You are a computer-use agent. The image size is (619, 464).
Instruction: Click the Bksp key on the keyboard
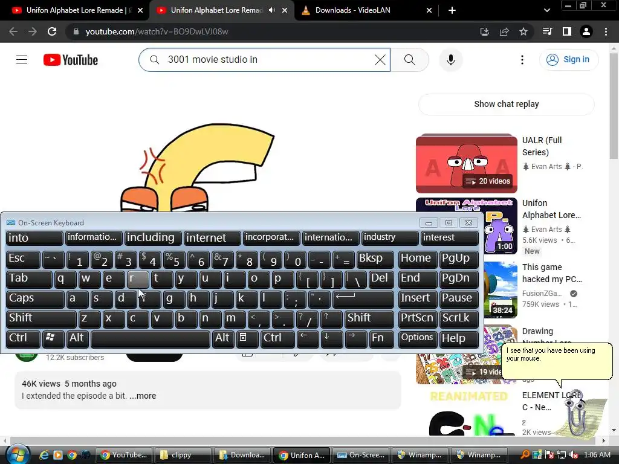click(375, 259)
